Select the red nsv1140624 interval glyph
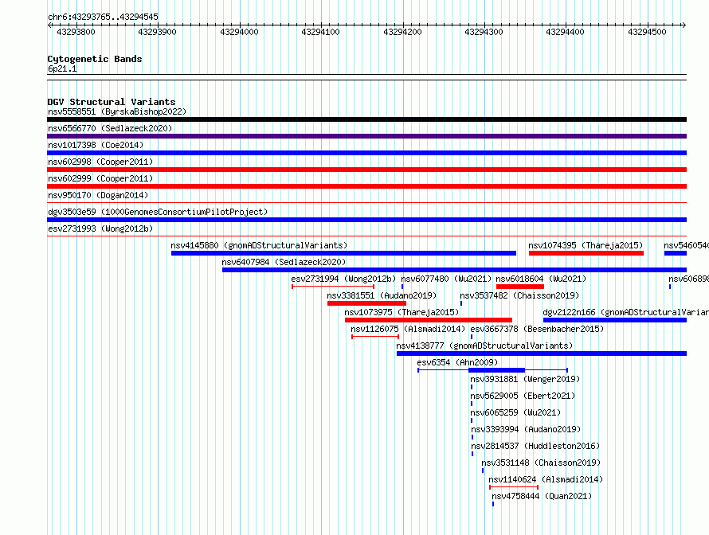Screen dimensions: 709x535 pyautogui.click(x=514, y=487)
